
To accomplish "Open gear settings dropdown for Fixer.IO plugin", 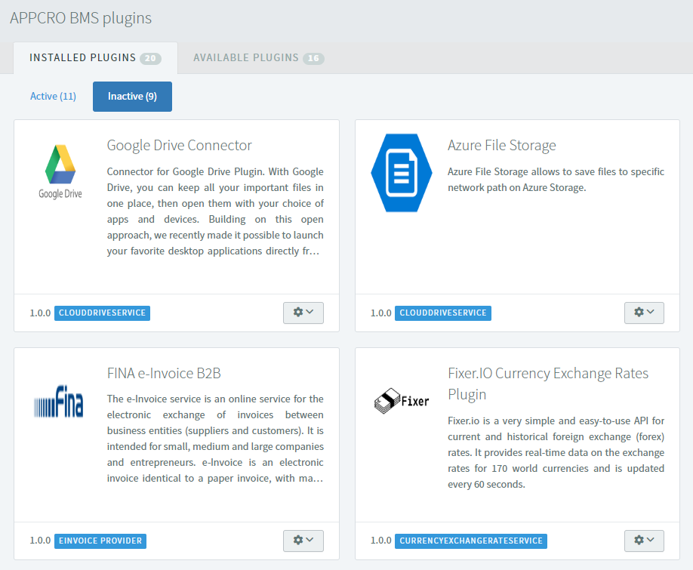I will pyautogui.click(x=644, y=541).
